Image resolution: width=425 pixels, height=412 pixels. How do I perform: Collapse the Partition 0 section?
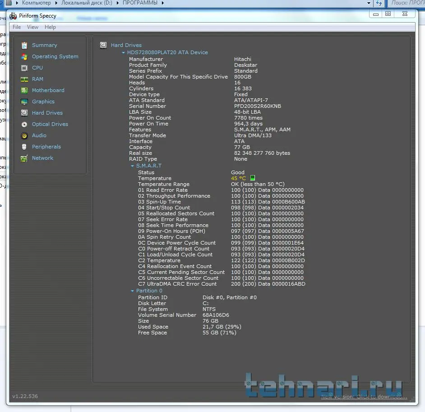(132, 291)
